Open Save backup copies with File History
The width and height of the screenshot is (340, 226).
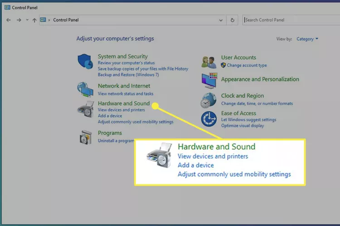pos(143,69)
